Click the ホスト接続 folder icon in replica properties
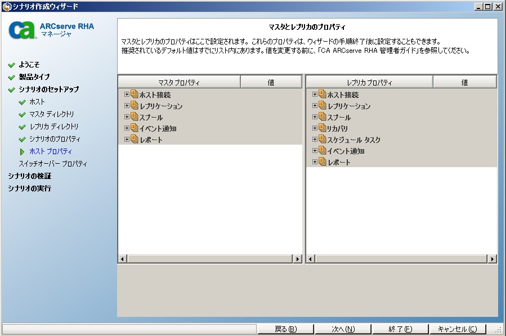This screenshot has width=506, height=336. pos(323,94)
